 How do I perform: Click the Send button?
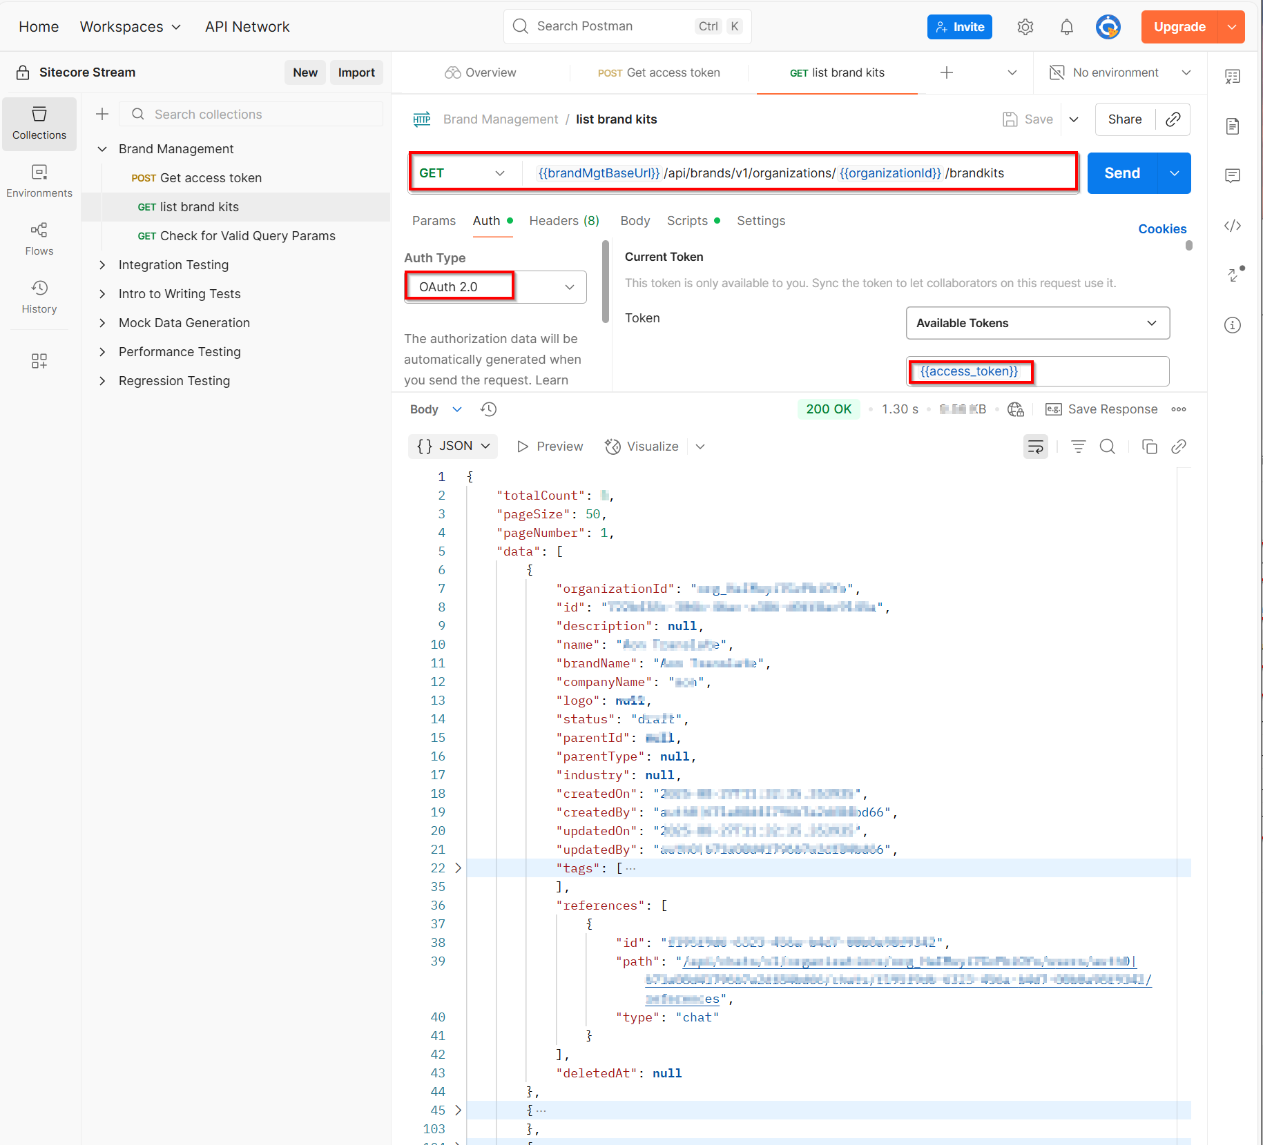(1121, 173)
